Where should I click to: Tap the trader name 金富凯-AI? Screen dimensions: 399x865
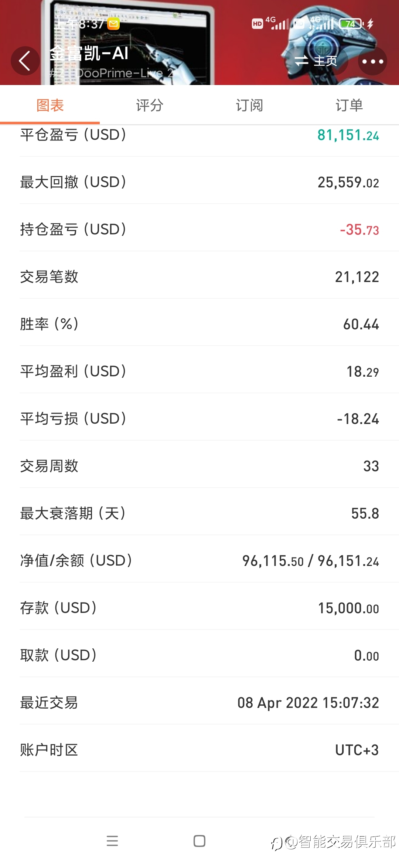(x=89, y=54)
